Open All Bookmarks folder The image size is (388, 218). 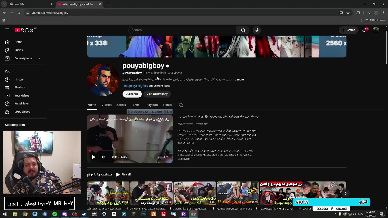pyautogui.click(x=375, y=20)
